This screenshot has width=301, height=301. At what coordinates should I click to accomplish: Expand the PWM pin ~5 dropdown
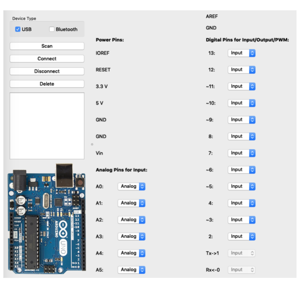[x=242, y=186]
